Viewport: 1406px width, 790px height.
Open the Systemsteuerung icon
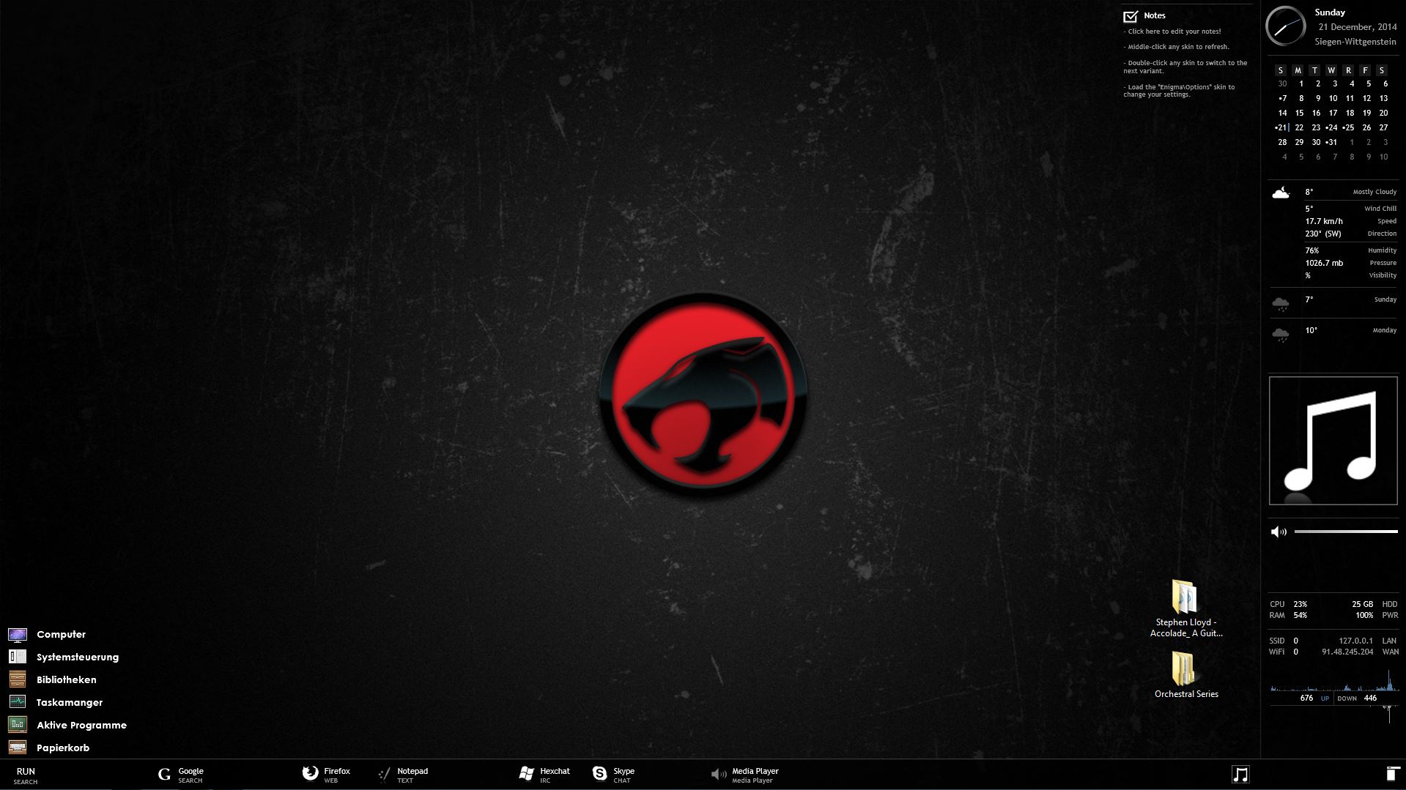(18, 657)
